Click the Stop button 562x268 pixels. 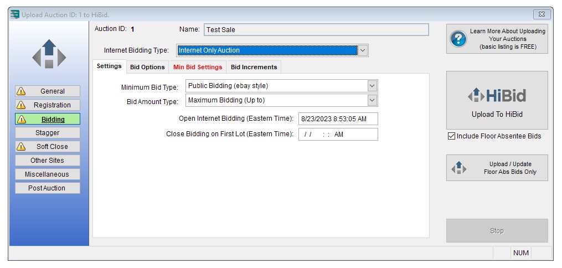coord(497,231)
